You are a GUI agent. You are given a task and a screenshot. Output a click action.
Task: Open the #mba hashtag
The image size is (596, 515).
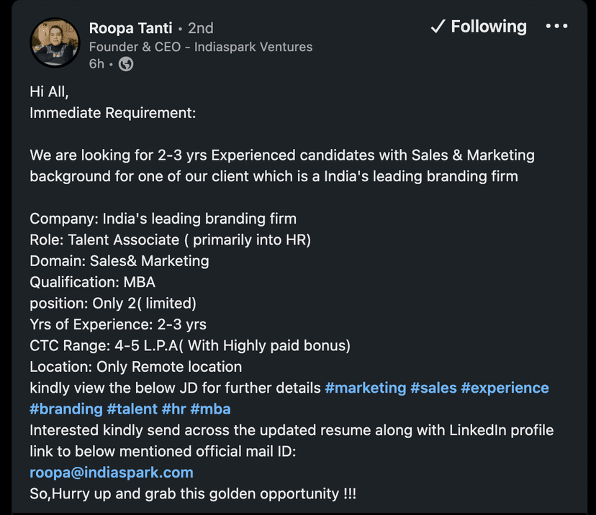(x=210, y=409)
